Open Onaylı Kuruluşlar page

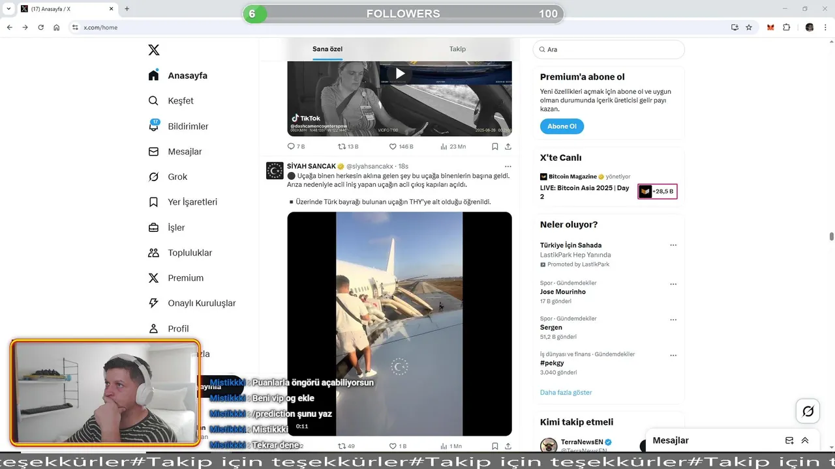point(192,303)
